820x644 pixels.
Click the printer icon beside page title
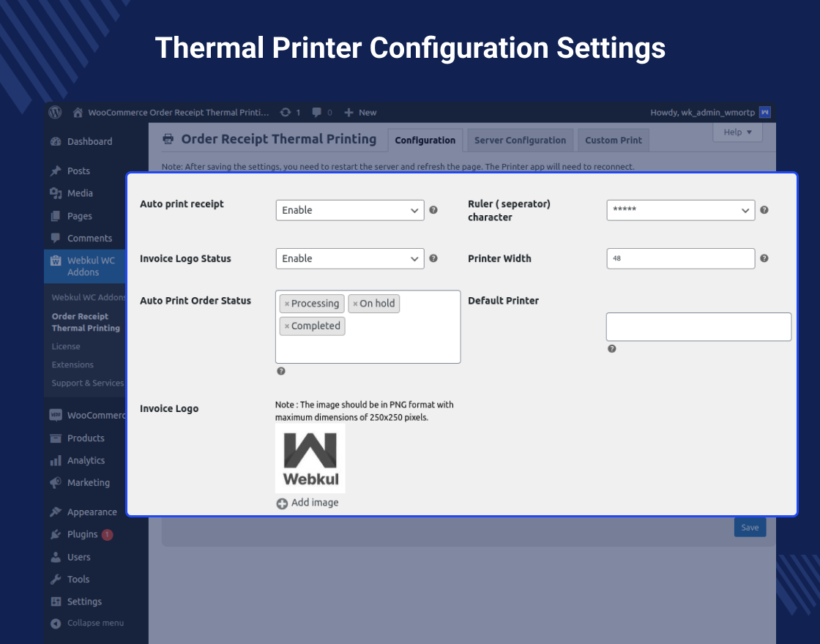point(168,139)
